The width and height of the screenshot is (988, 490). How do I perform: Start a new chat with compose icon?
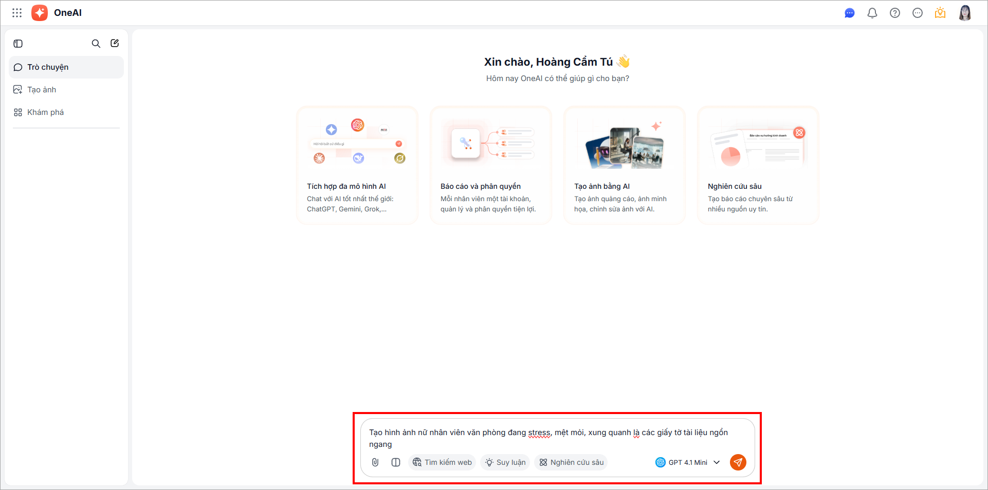click(115, 44)
